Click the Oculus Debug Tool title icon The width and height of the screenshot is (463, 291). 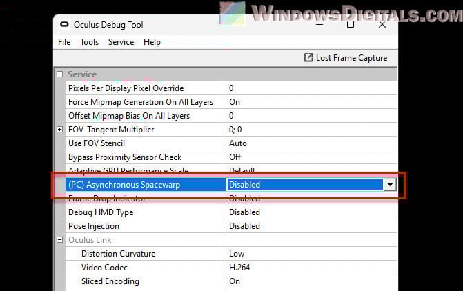tap(64, 24)
